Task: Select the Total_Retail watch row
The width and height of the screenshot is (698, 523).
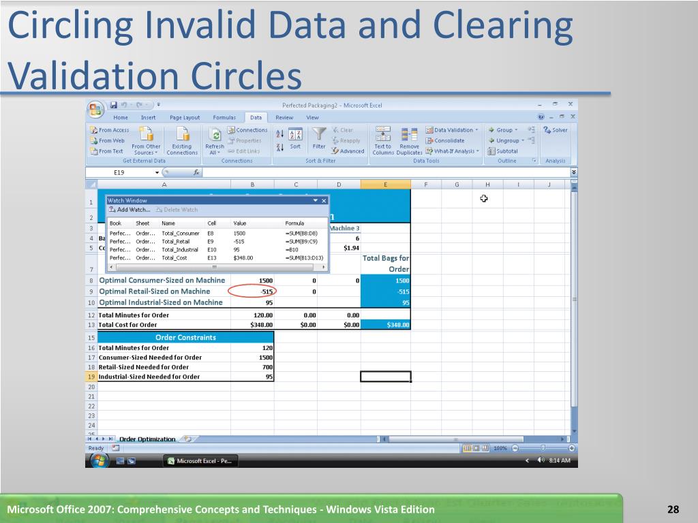Action: click(217, 242)
